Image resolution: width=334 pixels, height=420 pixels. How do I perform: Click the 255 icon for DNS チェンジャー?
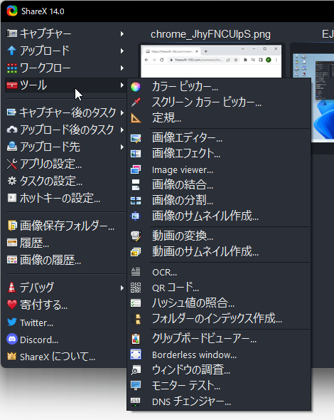coord(136,401)
